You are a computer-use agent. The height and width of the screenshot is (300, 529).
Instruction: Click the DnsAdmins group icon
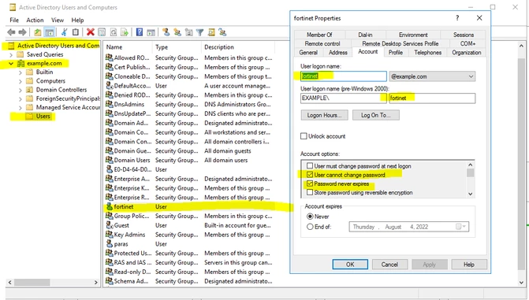[110, 104]
